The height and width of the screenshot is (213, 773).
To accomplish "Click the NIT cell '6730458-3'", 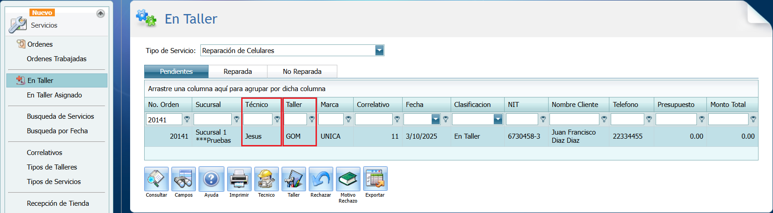I will pyautogui.click(x=526, y=136).
